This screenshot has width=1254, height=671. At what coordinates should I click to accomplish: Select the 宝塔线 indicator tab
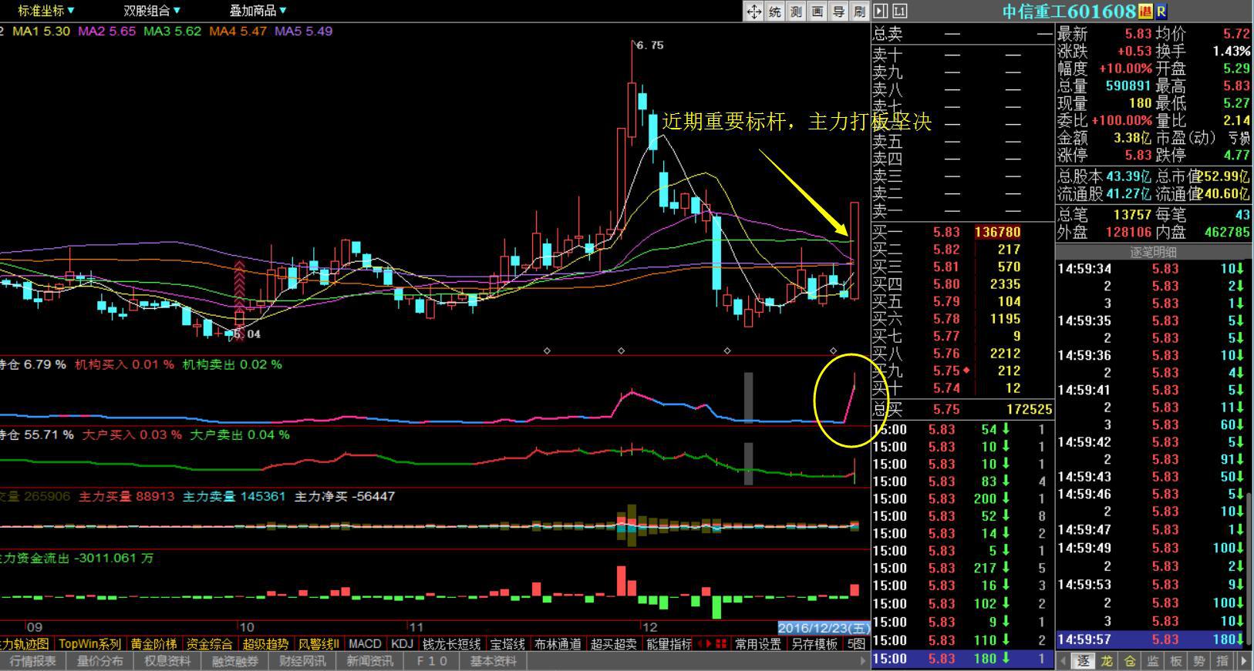(x=507, y=644)
